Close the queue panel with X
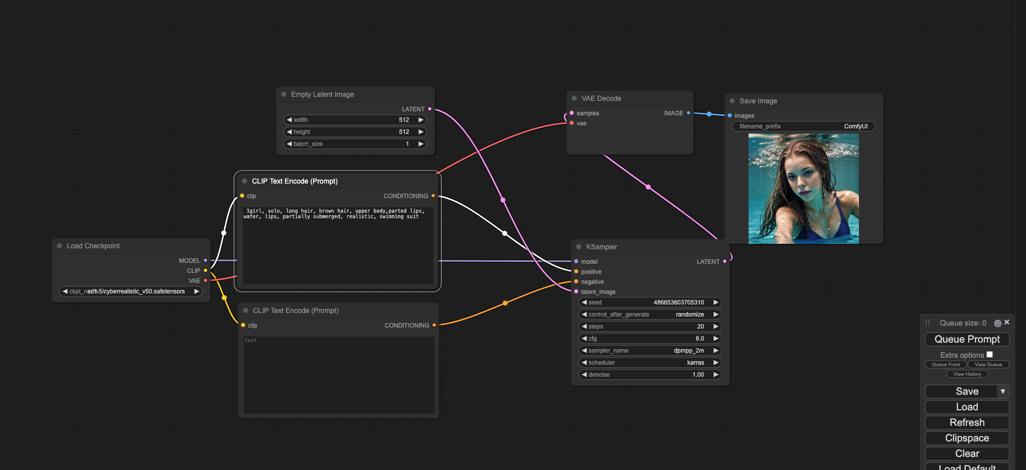1026x470 pixels. 1006,323
